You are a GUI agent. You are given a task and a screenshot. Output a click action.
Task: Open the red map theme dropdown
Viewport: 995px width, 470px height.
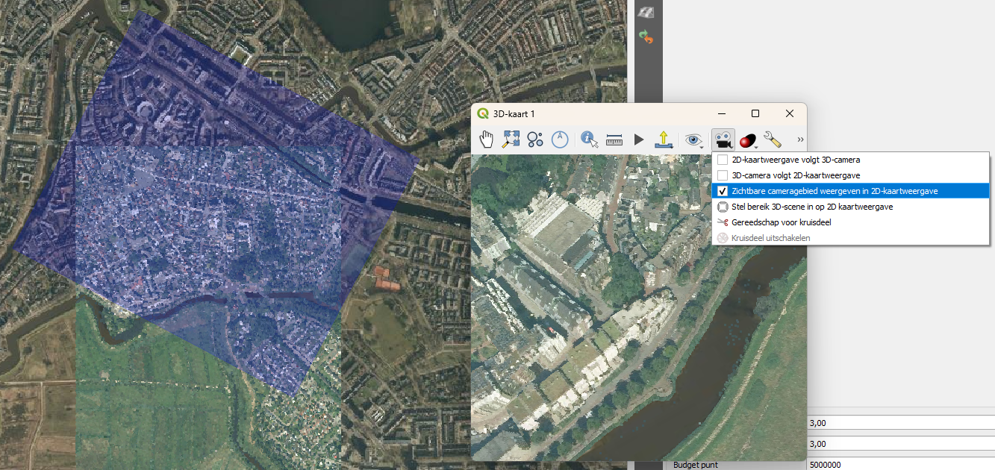tap(748, 140)
